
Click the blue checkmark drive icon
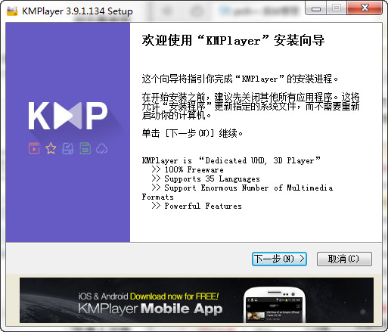click(x=68, y=148)
